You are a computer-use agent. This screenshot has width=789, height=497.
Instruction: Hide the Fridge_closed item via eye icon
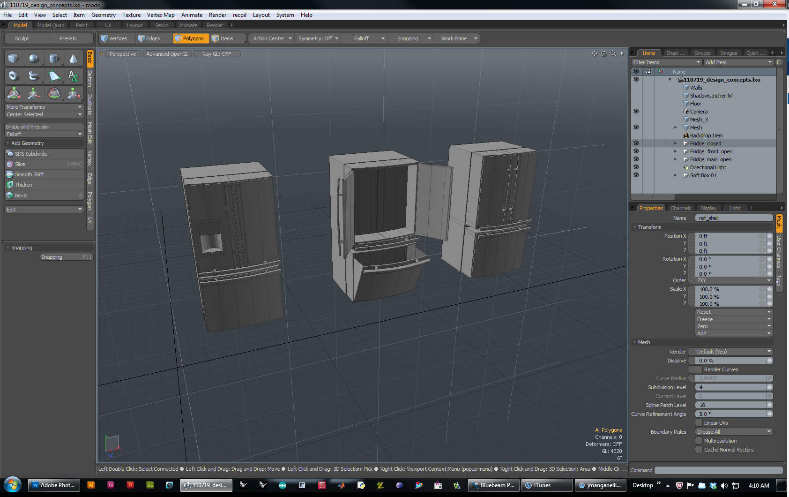click(x=636, y=143)
